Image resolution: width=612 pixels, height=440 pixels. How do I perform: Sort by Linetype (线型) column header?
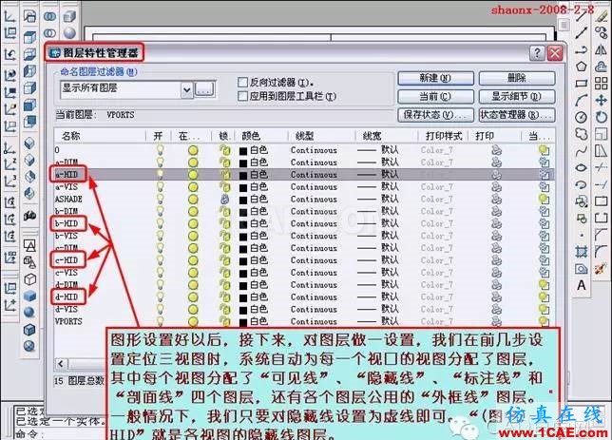tap(304, 136)
